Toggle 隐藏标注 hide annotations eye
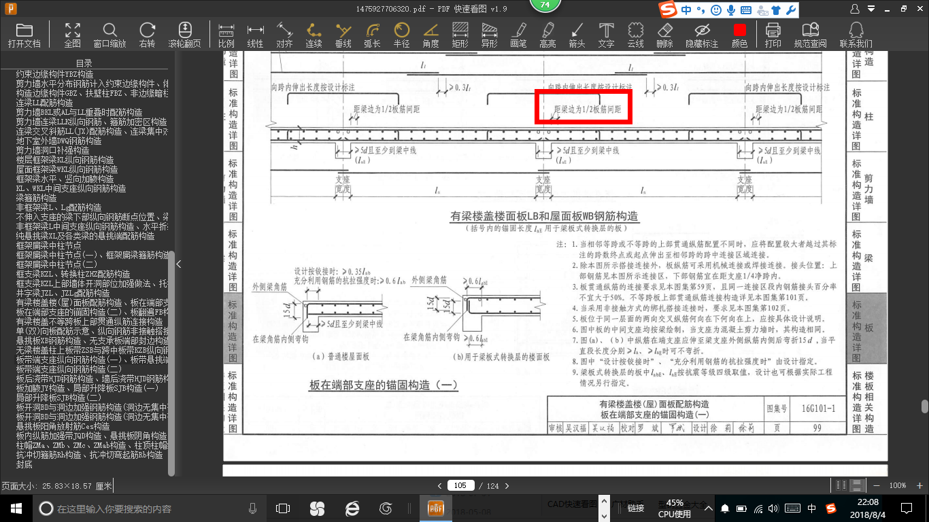929x522 pixels. pos(702,35)
